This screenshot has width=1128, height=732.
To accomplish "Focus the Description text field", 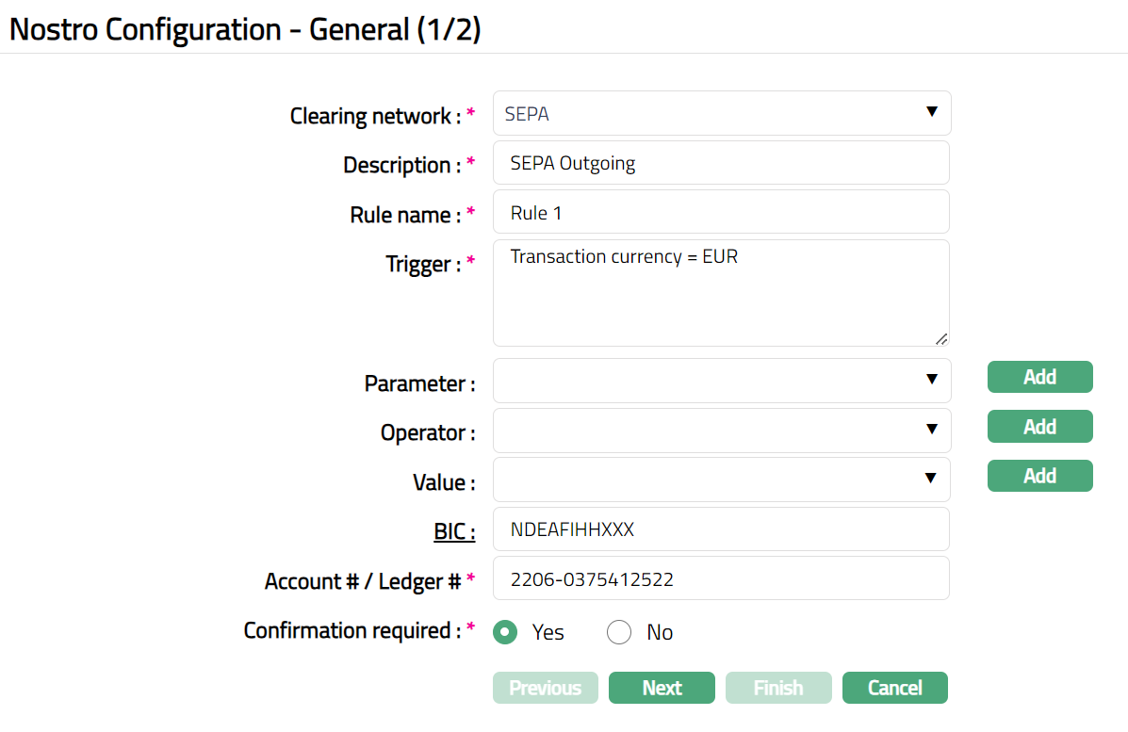I will pyautogui.click(x=721, y=163).
